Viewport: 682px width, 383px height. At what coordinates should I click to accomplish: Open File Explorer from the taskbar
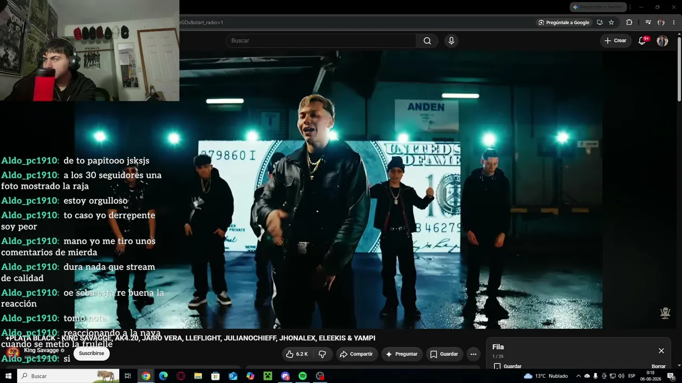click(x=198, y=376)
